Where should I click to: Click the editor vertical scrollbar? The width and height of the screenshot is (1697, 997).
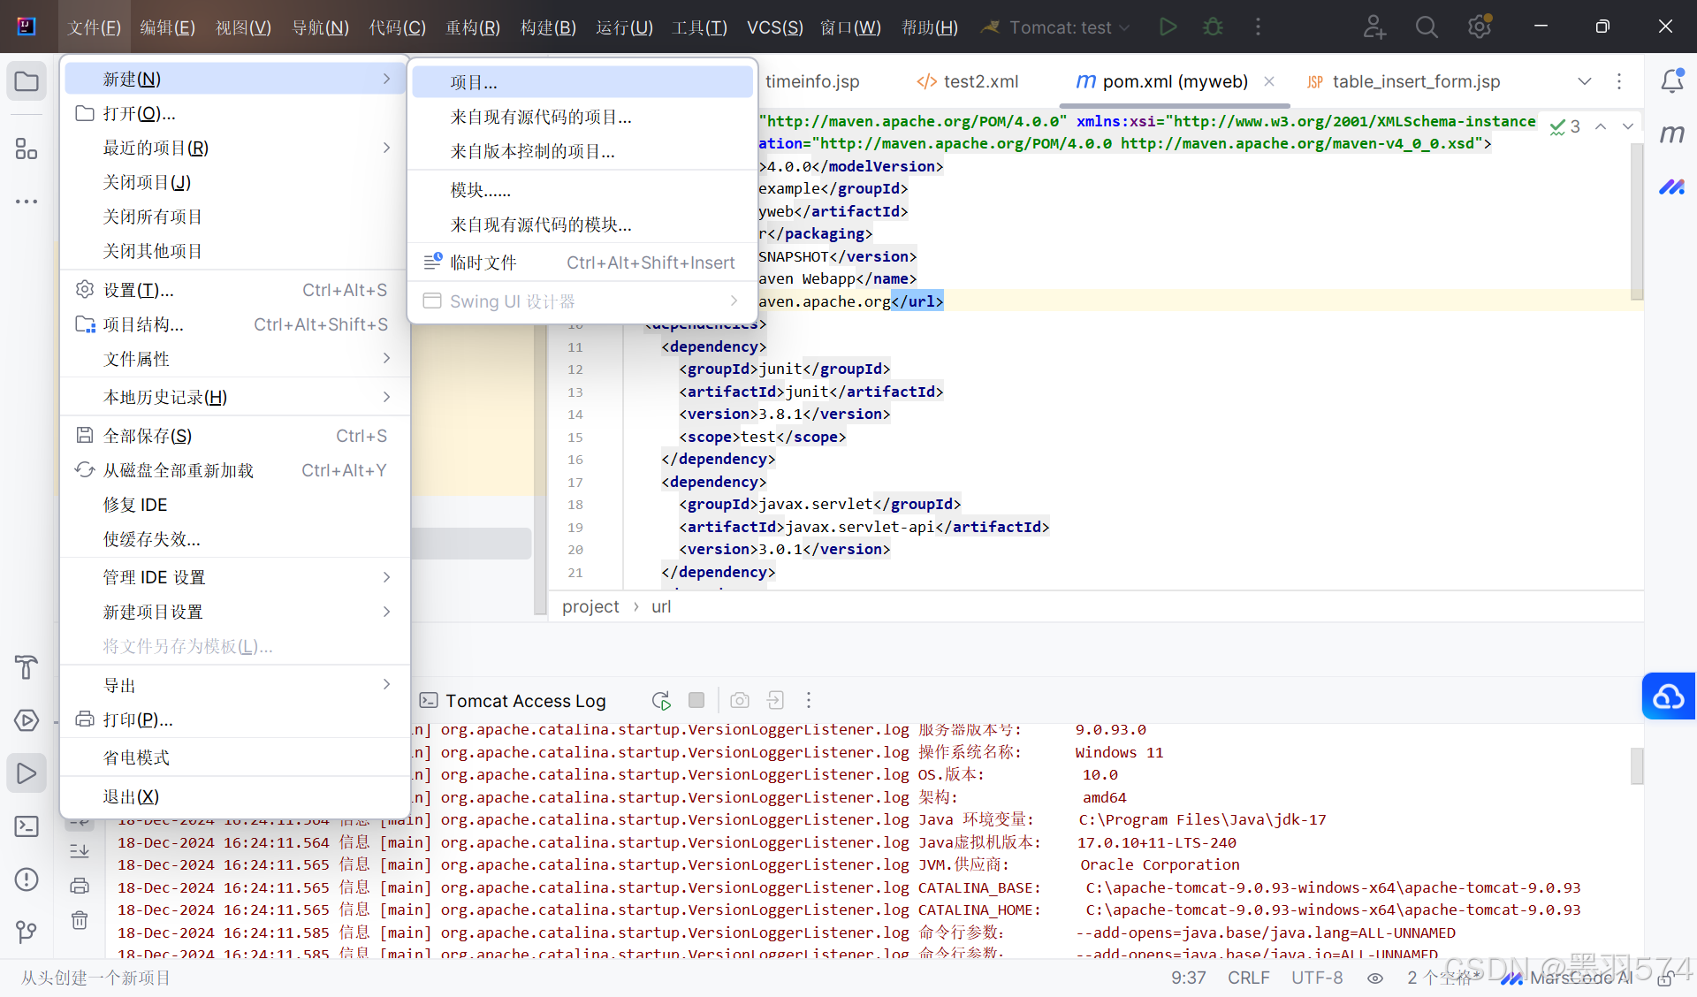tap(1636, 221)
